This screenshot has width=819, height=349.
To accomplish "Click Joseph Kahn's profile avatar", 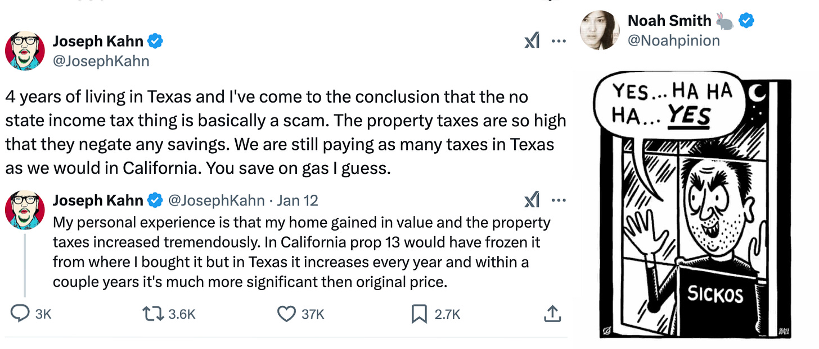I will point(25,50).
